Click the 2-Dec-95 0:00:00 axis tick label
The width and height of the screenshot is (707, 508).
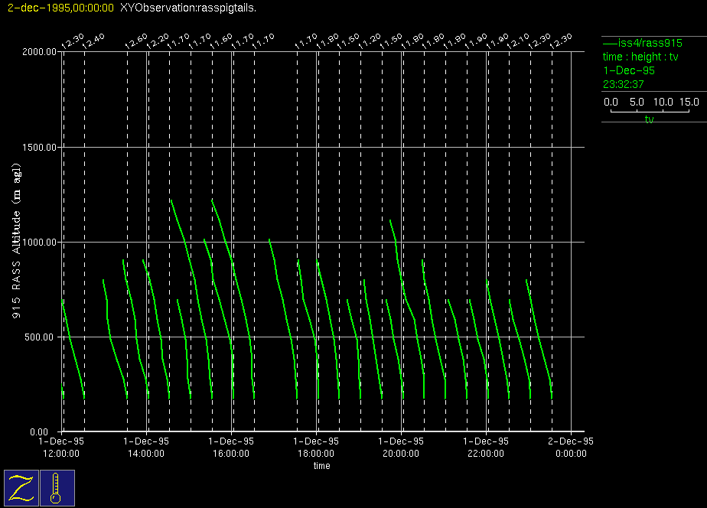coord(571,447)
